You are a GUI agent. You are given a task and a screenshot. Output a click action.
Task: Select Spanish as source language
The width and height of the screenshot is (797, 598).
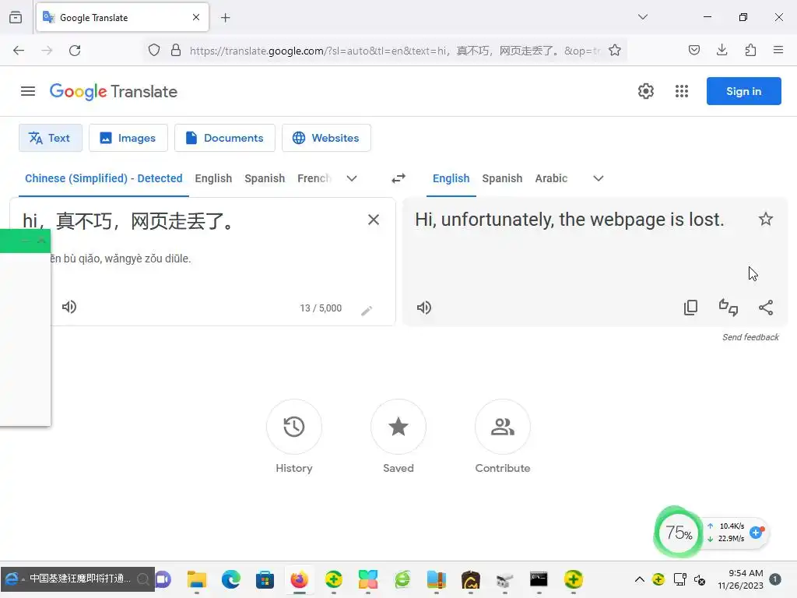pos(265,178)
